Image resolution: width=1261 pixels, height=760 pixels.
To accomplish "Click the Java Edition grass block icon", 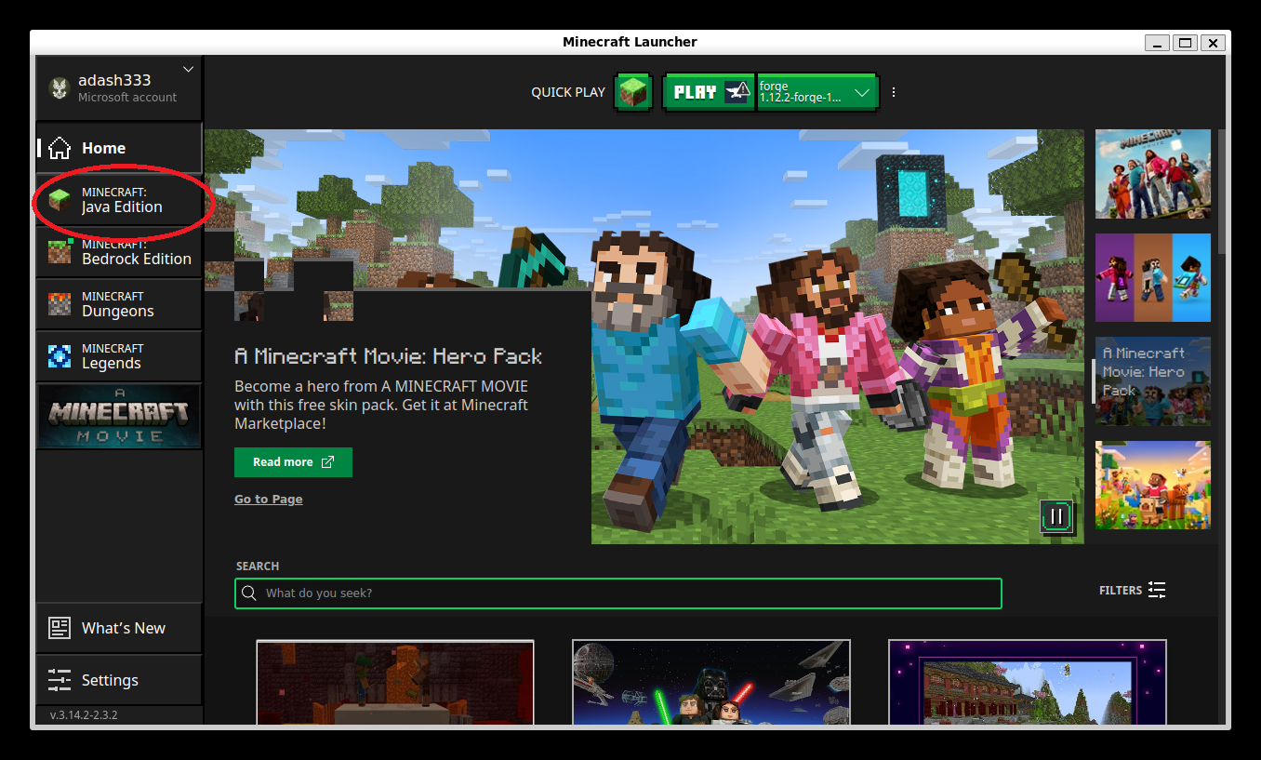I will tap(60, 200).
